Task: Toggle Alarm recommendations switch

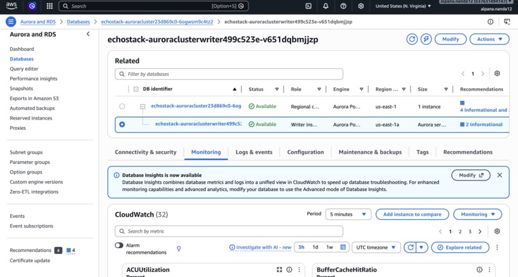Action: click(x=119, y=246)
